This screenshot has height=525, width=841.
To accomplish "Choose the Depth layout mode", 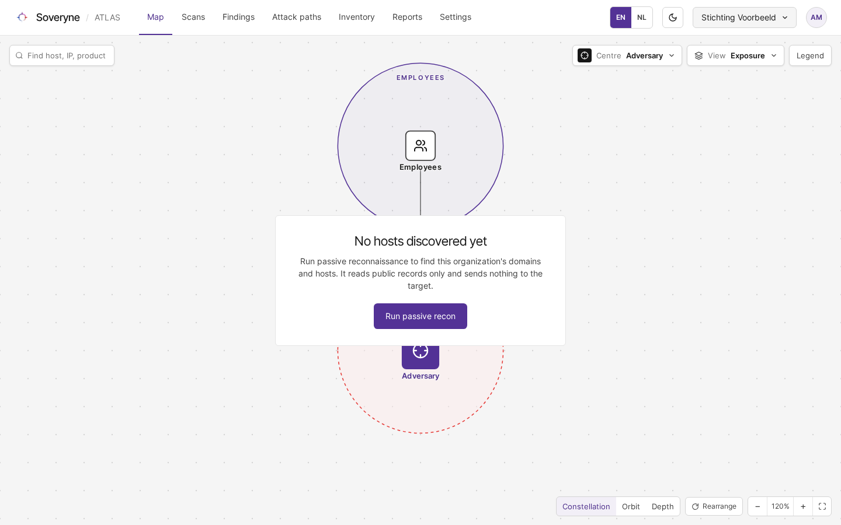I will click(662, 506).
